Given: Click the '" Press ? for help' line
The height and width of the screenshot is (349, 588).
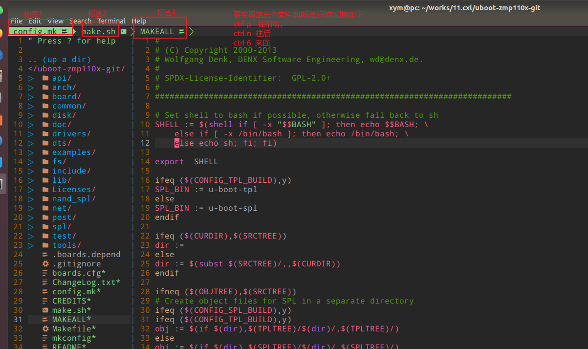Looking at the screenshot, I should pos(72,41).
